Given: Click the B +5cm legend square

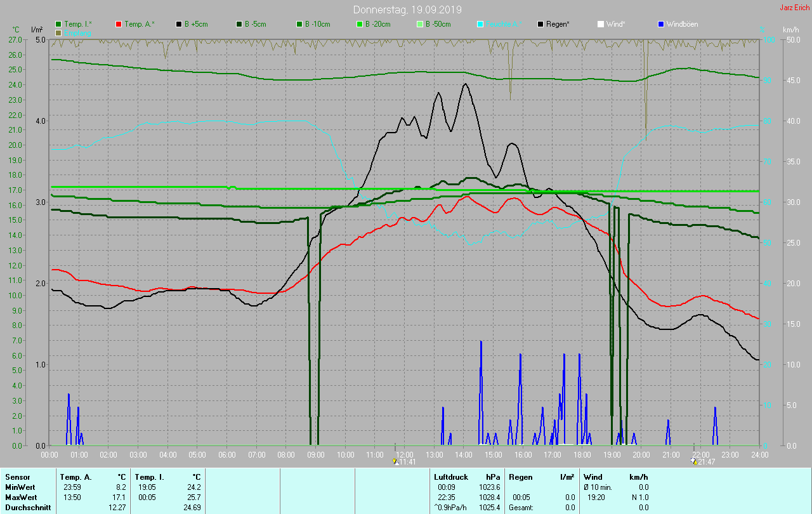Looking at the screenshot, I should click(179, 24).
